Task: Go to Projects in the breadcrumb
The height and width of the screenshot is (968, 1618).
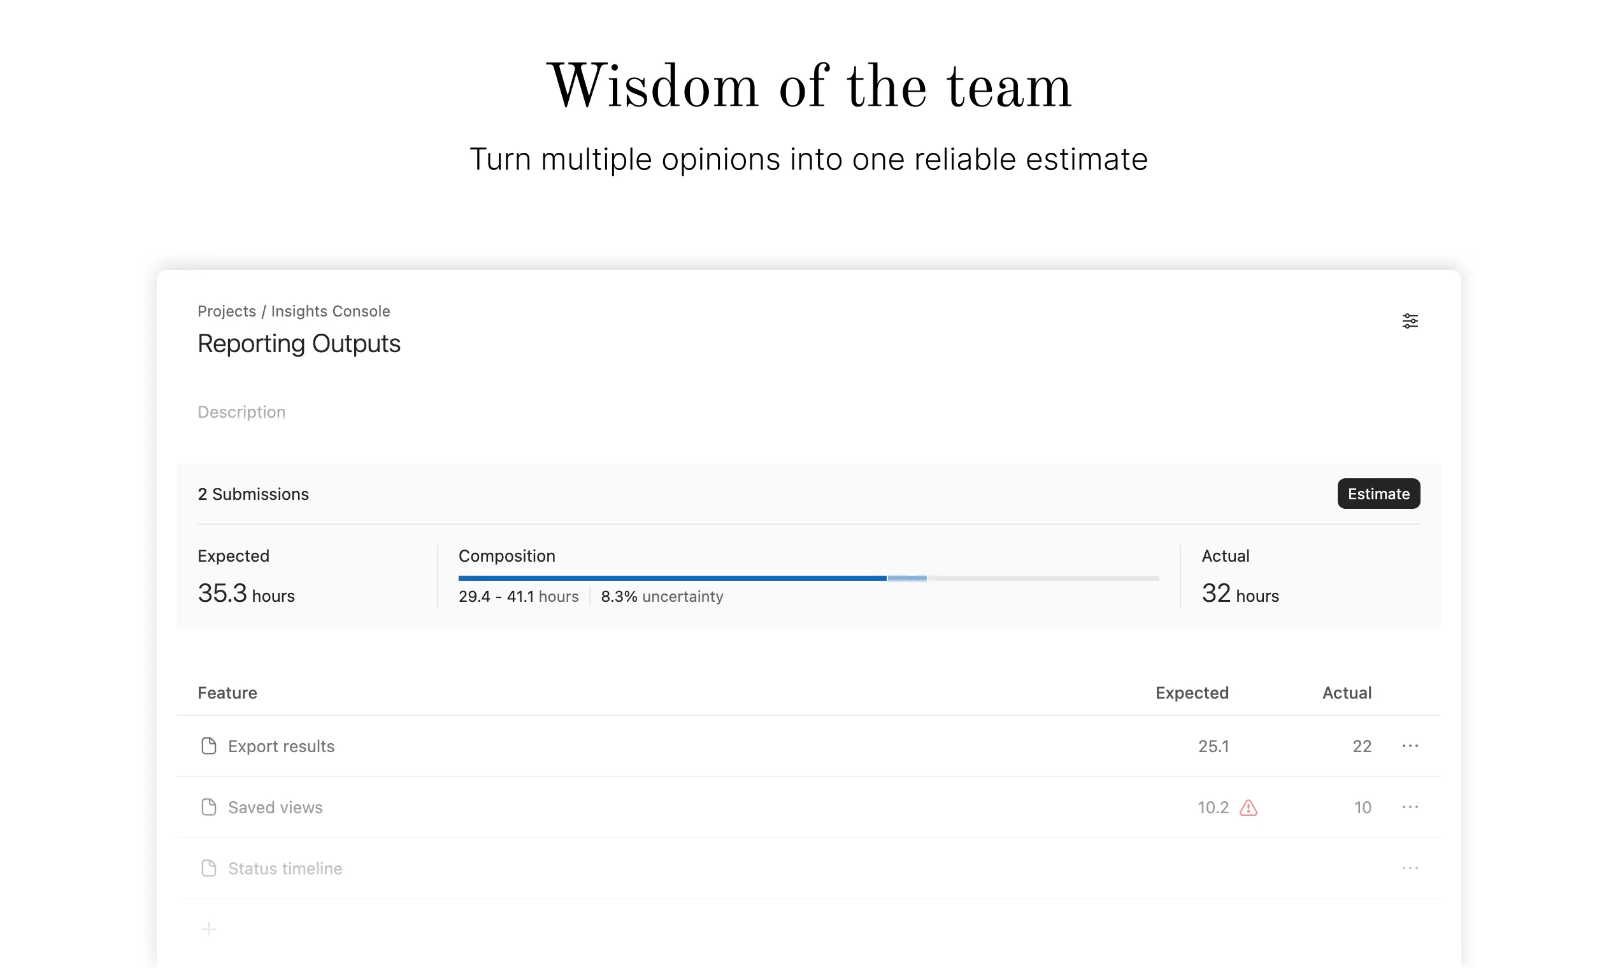Action: point(226,311)
